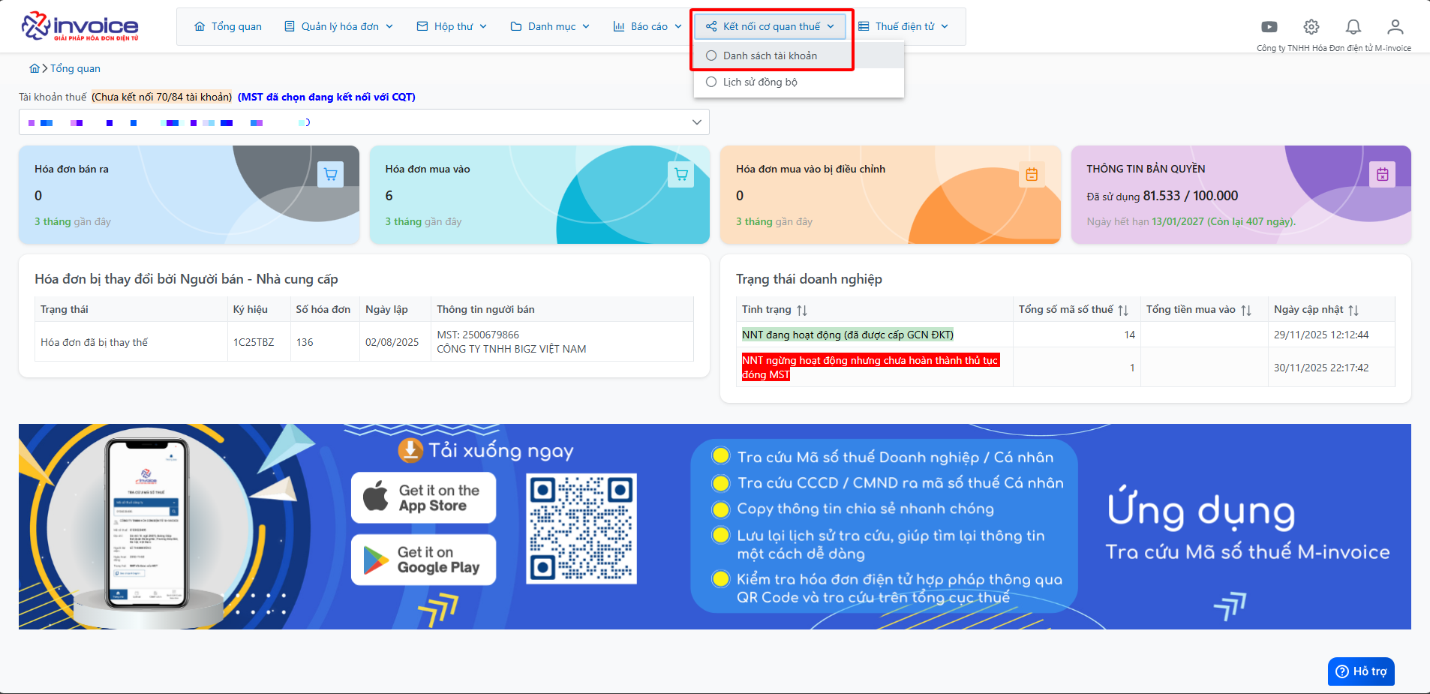Click calendar icon on Hóa đơn mua vào bị điều chỉnh card
This screenshot has width=1430, height=694.
(x=1032, y=174)
